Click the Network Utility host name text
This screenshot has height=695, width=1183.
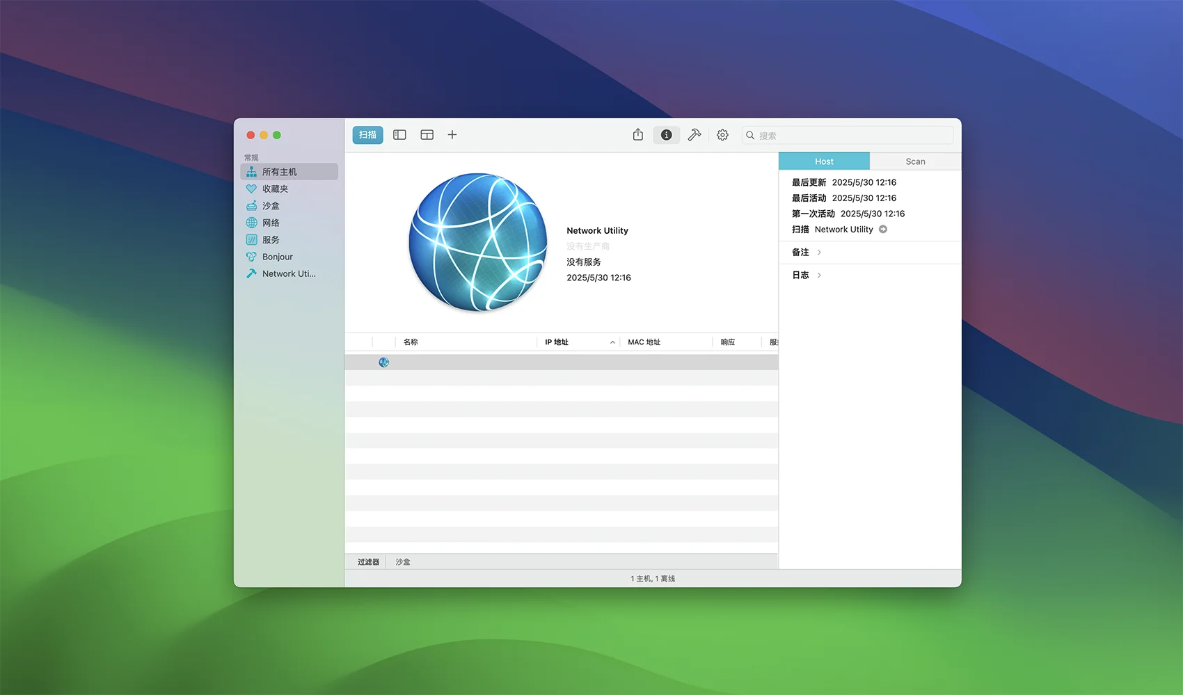[597, 231]
